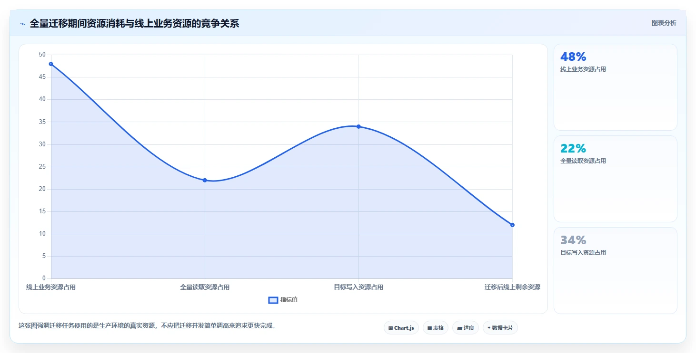Toggle the 指标值 legend swatch

[x=273, y=300]
